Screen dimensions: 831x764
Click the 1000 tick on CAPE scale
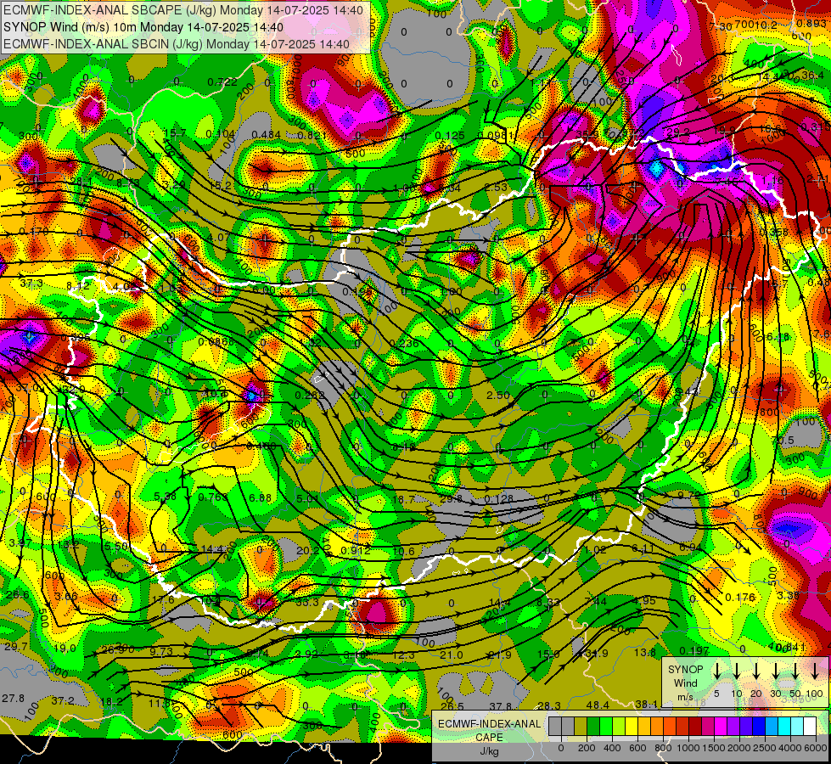pyautogui.click(x=689, y=748)
